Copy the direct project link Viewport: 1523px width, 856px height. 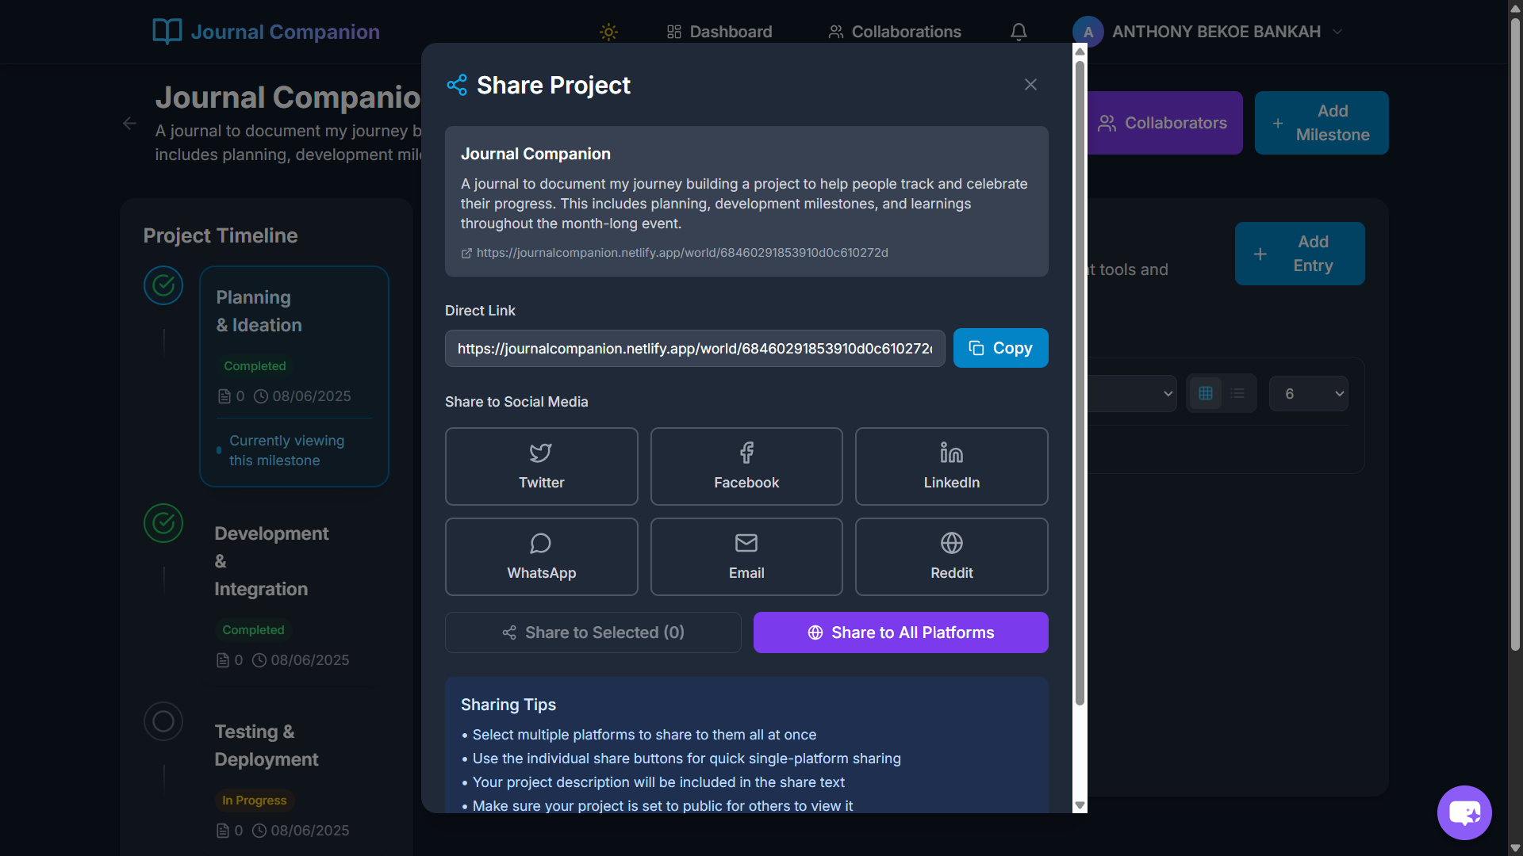(999, 348)
